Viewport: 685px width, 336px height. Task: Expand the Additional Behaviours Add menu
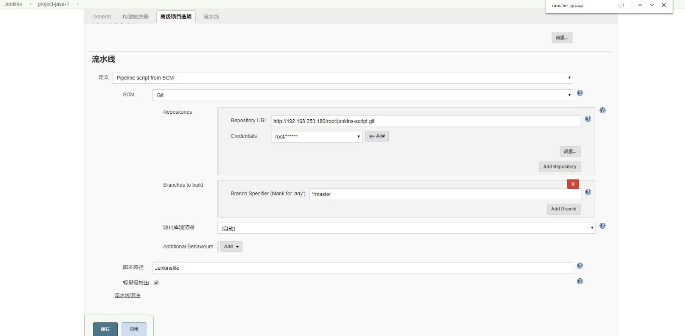(x=231, y=247)
